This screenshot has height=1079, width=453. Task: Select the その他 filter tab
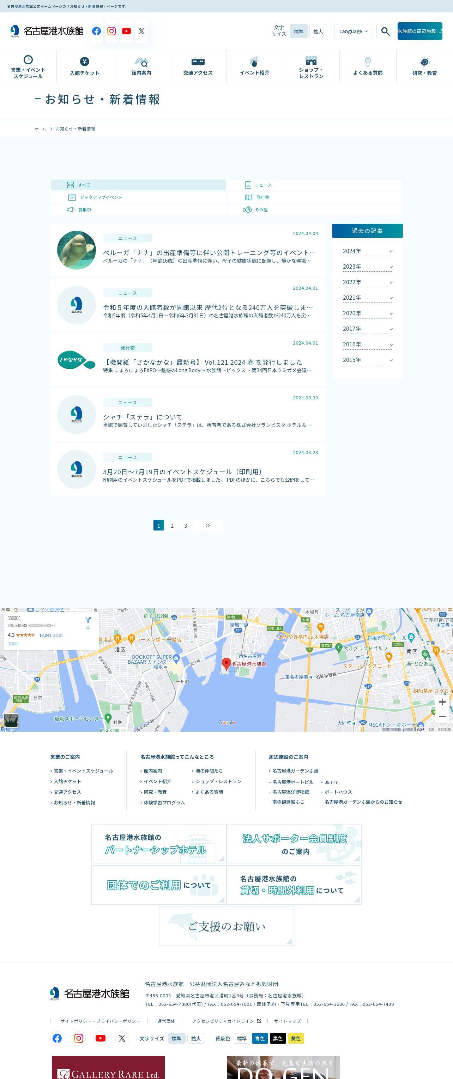coord(315,210)
